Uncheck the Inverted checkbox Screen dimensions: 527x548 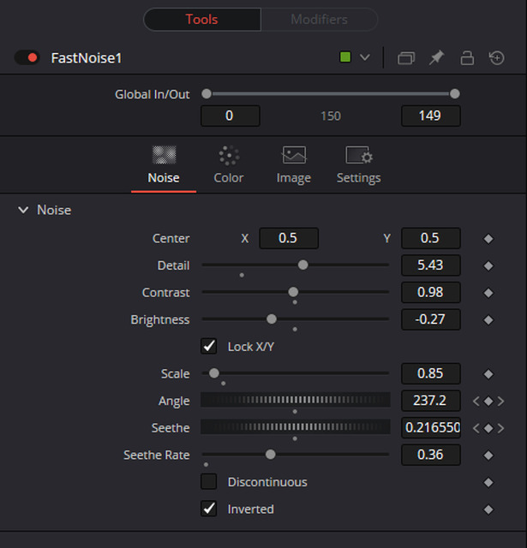click(209, 509)
